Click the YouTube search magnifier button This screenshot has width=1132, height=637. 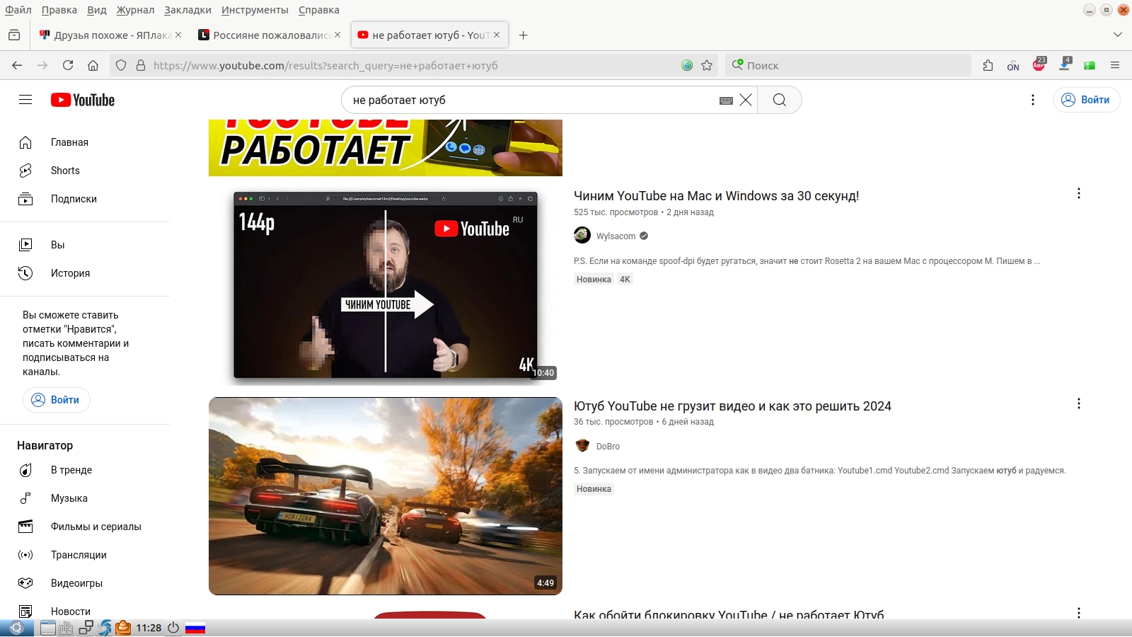pyautogui.click(x=780, y=100)
